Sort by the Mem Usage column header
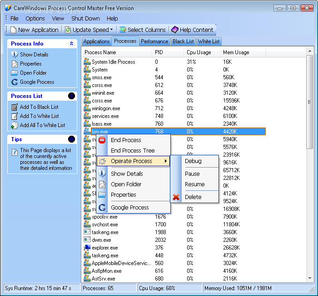Viewport: 318px width, 296px height. 243,52
